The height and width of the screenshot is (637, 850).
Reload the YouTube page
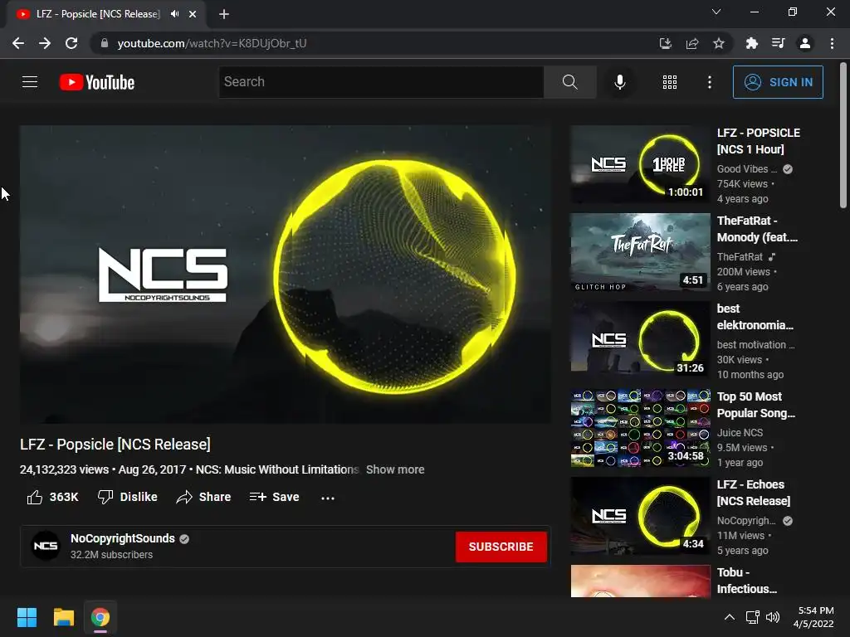click(71, 43)
